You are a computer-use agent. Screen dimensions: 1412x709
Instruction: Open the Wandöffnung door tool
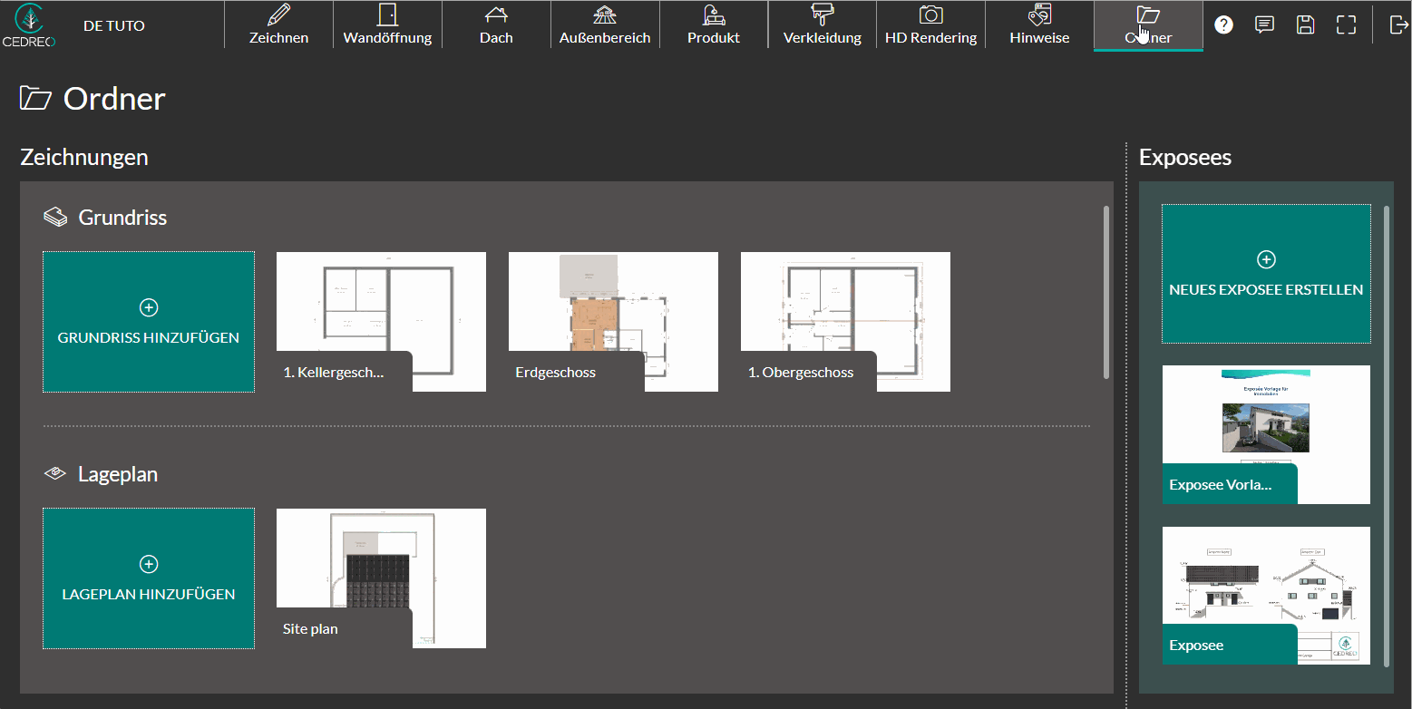[x=387, y=25]
